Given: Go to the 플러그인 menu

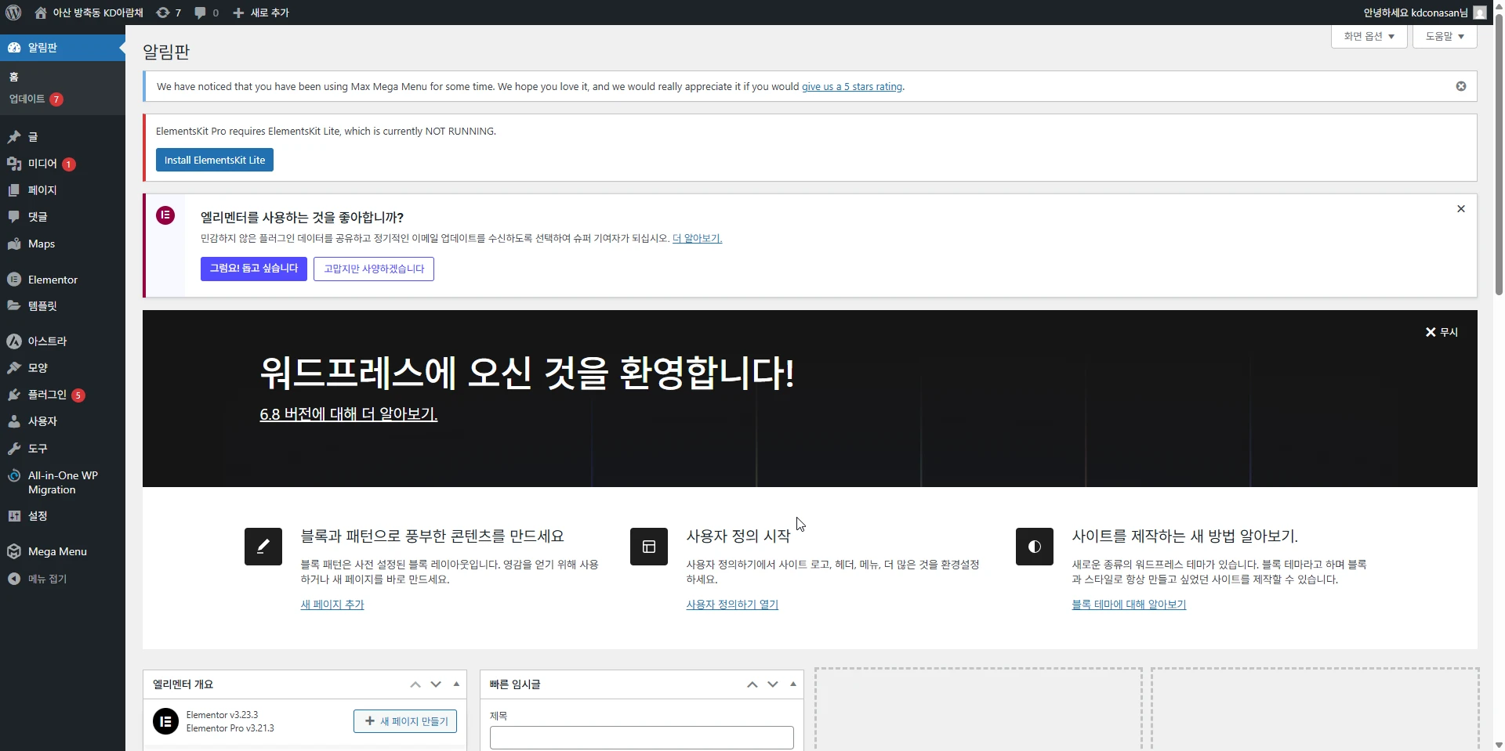Looking at the screenshot, I should pos(63,395).
